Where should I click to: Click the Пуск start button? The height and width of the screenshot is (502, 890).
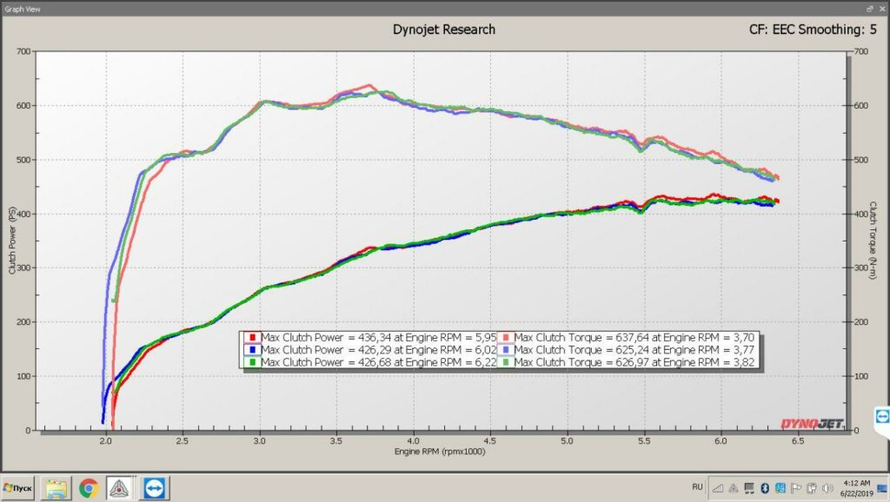(17, 488)
